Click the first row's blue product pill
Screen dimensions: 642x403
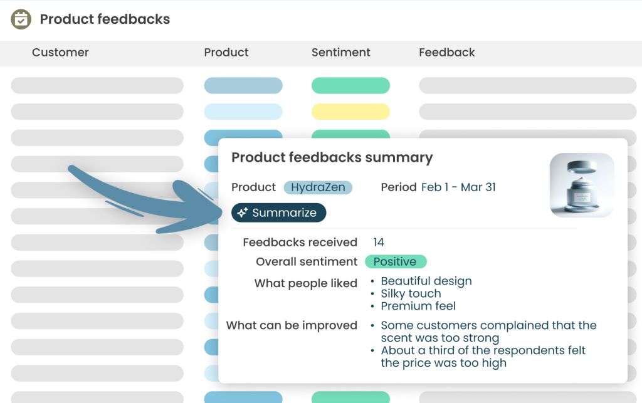[243, 86]
